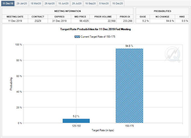Open the 10 Jun20 meeting tab
This screenshot has height=138, width=191.
click(x=63, y=3)
